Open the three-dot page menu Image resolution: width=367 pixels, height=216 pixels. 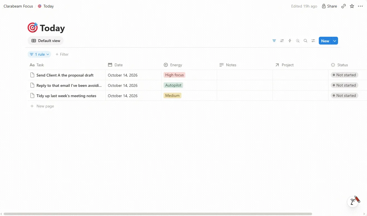pos(360,6)
